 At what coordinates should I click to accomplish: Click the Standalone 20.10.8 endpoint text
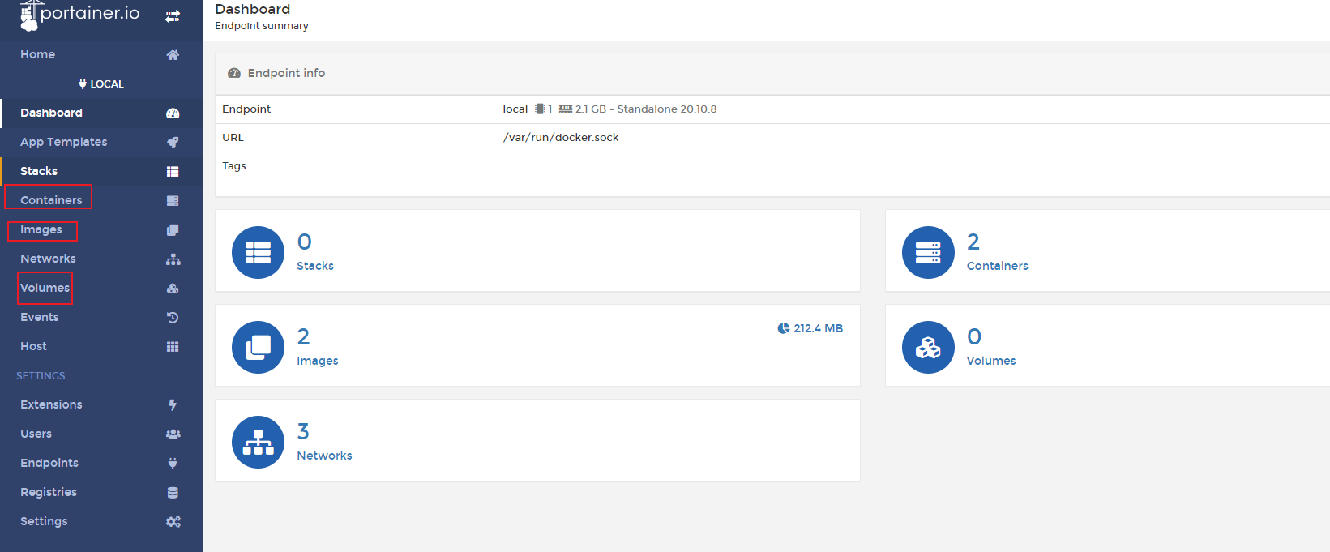coord(667,109)
